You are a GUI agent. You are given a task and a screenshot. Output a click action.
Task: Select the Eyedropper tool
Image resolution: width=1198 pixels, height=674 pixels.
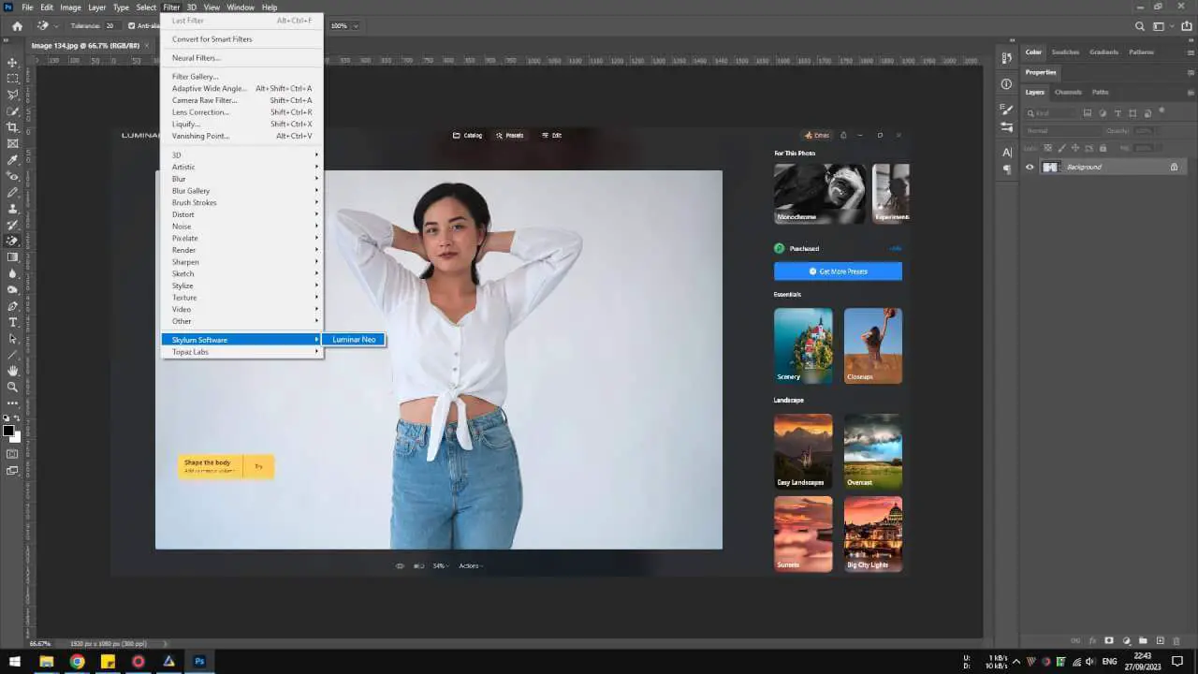tap(12, 159)
